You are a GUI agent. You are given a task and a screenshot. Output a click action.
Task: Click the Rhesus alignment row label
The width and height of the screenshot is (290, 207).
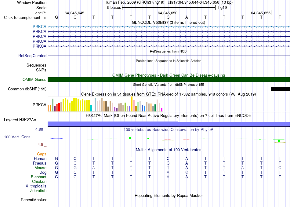pos(40,163)
